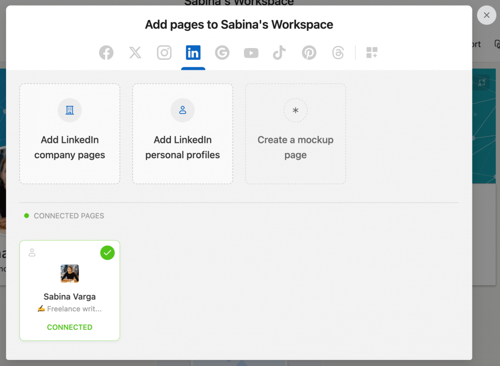The image size is (500, 366).
Task: Close the Add pages dialog
Action: [x=486, y=15]
